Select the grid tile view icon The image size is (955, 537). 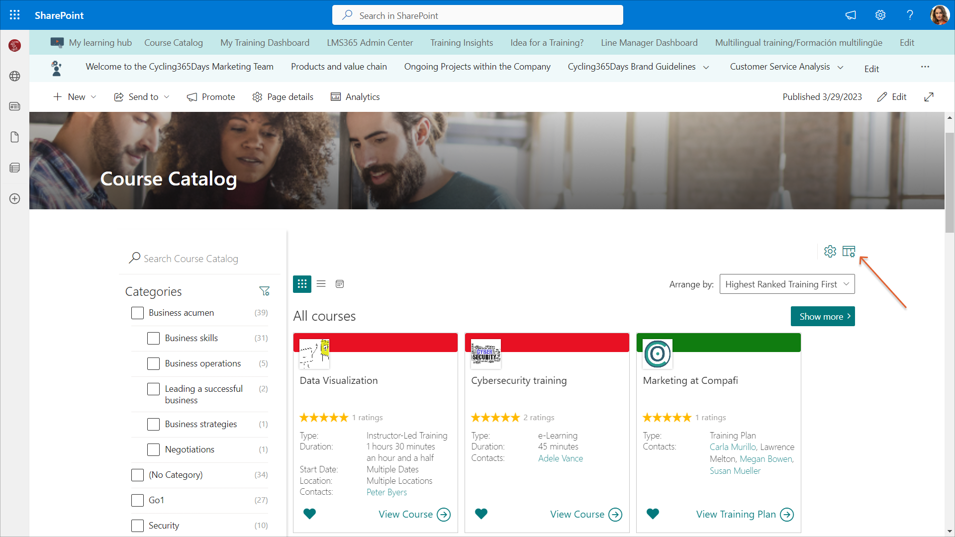coord(302,284)
